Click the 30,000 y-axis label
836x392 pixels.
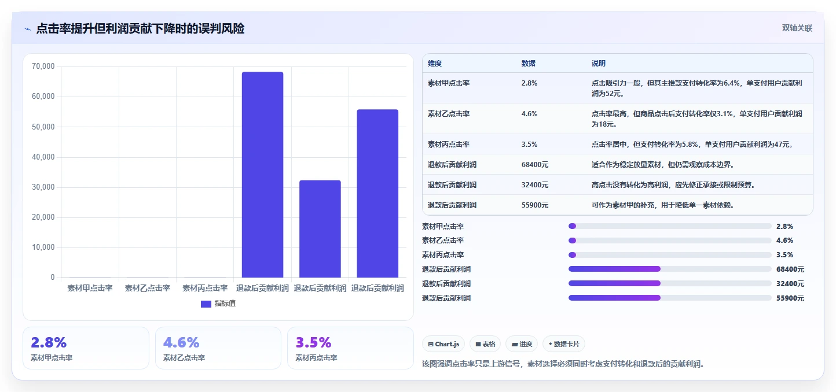pos(43,187)
